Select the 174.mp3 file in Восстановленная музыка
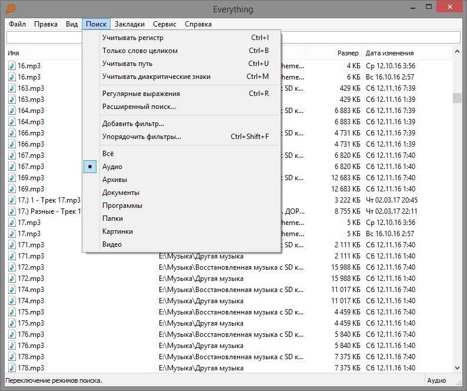Screen dimensions: 467x391 [x=31, y=289]
